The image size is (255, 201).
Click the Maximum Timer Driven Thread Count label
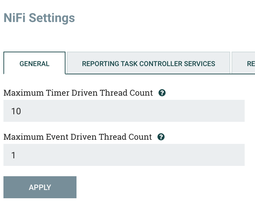point(78,93)
